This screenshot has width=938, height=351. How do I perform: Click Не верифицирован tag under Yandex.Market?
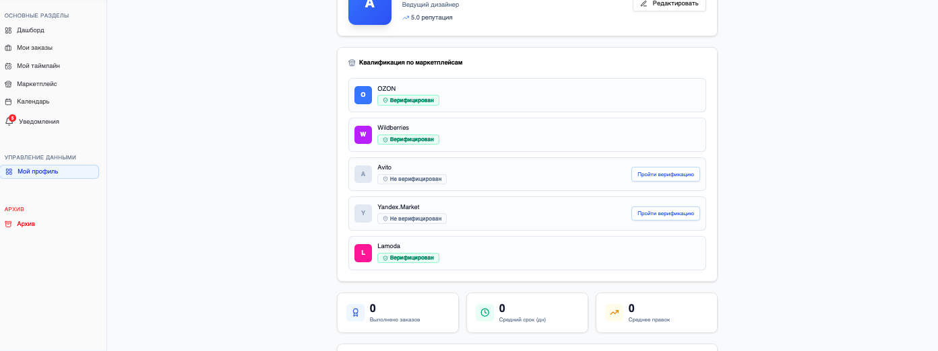[412, 219]
